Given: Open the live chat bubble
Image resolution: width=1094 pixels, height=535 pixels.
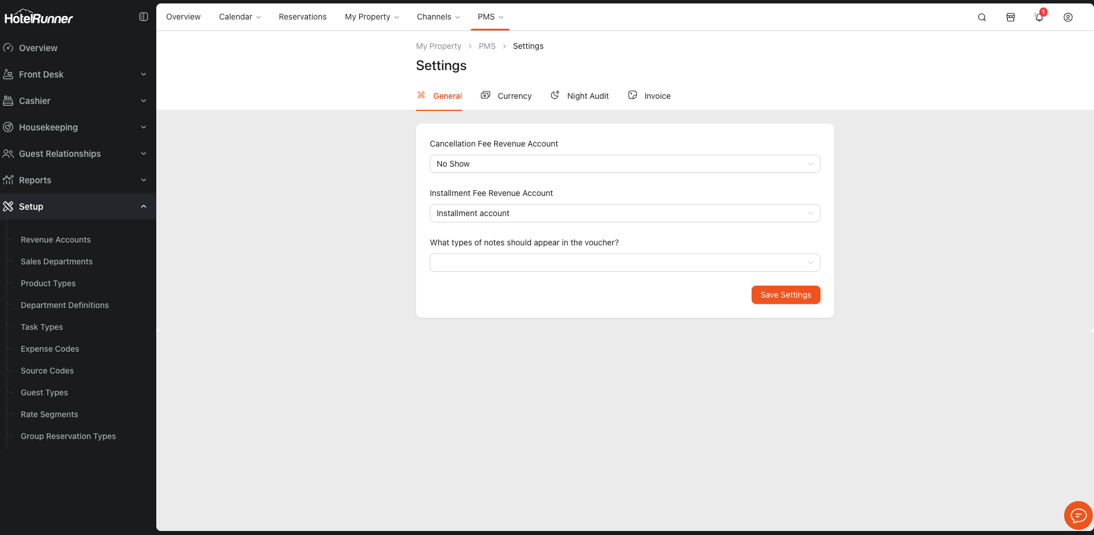Looking at the screenshot, I should pyautogui.click(x=1078, y=515).
